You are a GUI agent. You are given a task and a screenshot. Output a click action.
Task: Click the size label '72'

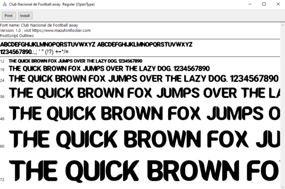click(2, 180)
